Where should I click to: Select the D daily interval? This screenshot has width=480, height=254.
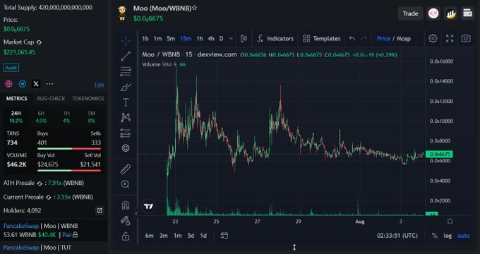[222, 39]
